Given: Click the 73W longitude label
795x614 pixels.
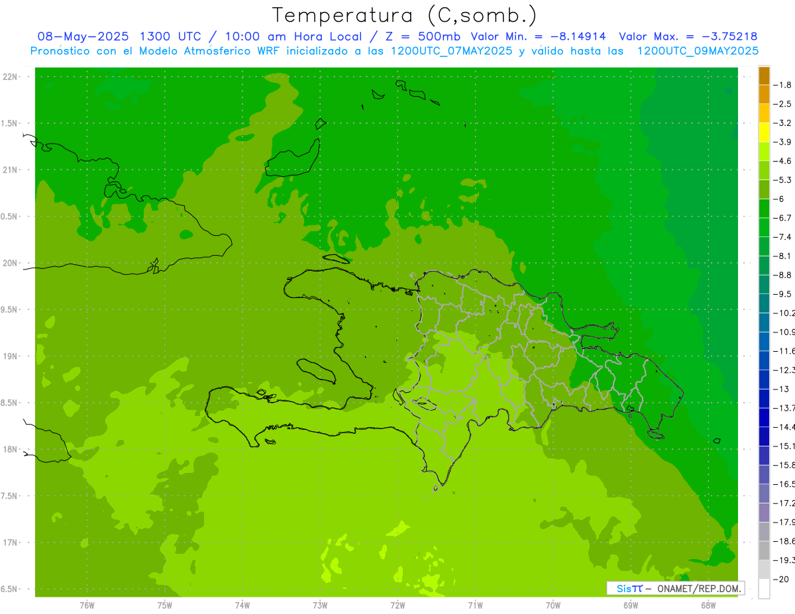Looking at the screenshot, I should [x=320, y=605].
